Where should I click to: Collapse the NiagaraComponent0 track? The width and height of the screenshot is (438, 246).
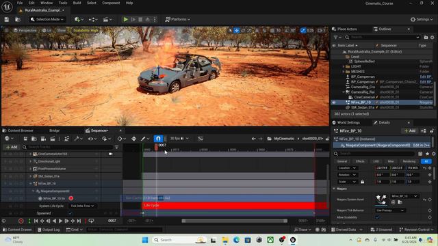pos(34,191)
